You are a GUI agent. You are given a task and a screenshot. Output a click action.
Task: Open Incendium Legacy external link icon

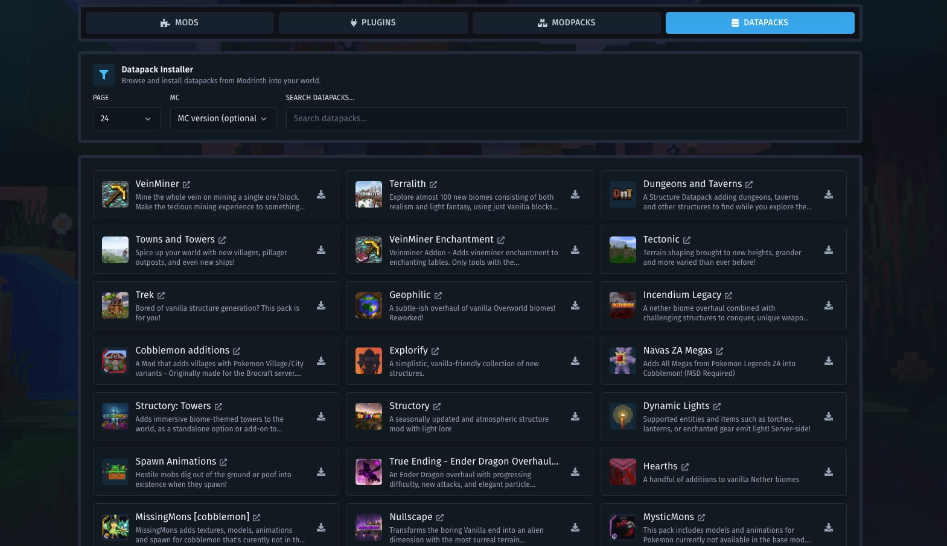coord(729,296)
